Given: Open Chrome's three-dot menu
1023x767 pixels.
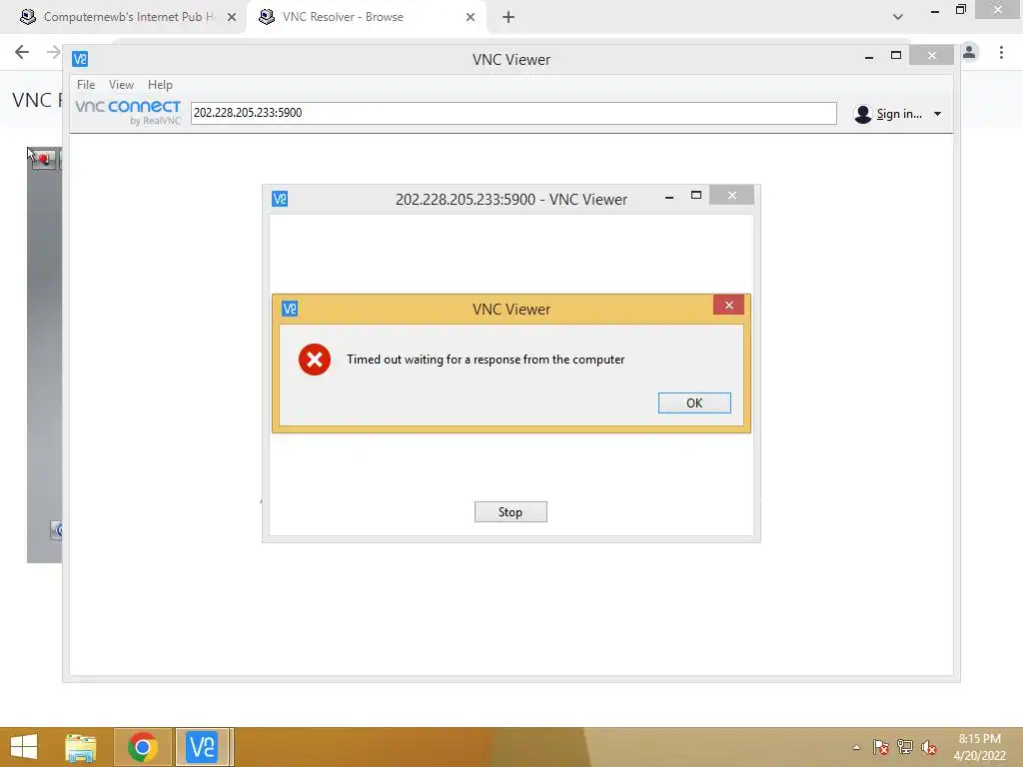Looking at the screenshot, I should pos(1001,52).
